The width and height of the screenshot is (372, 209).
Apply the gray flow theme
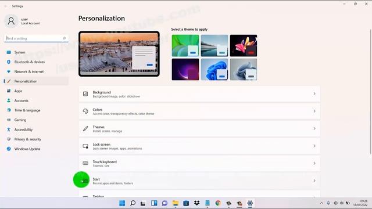(x=244, y=70)
